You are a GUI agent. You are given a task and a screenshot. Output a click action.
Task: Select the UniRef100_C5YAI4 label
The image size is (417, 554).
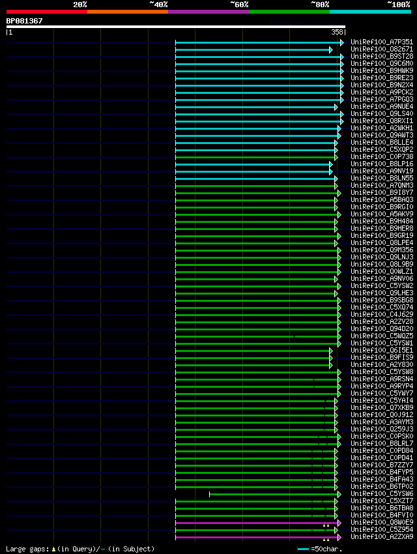[x=382, y=401]
